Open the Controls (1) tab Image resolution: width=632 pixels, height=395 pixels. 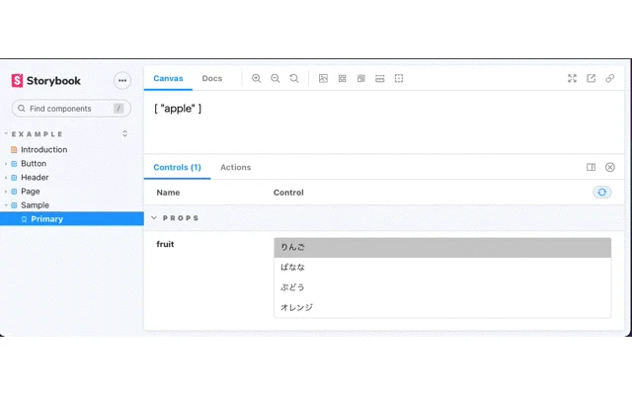178,167
